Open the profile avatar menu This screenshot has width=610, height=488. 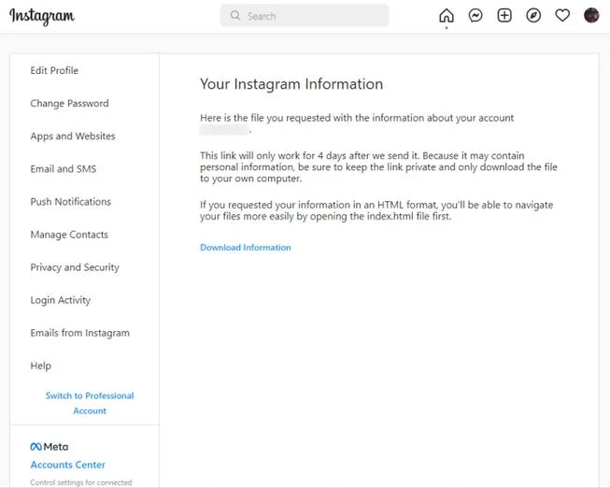tap(591, 16)
